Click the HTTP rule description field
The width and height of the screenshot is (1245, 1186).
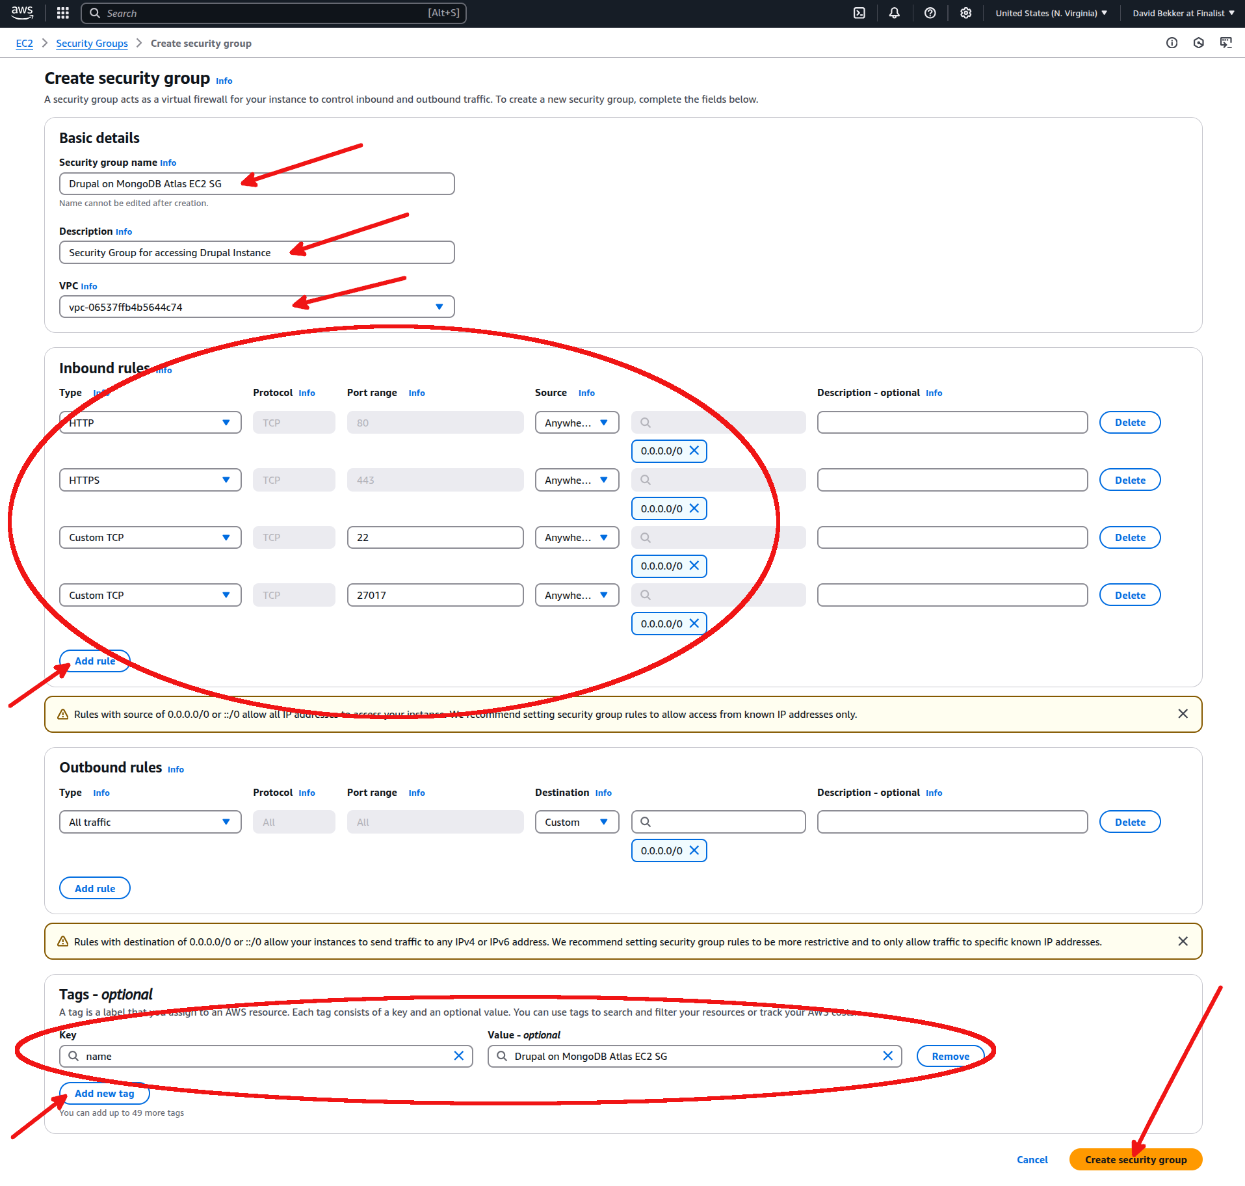click(x=952, y=423)
